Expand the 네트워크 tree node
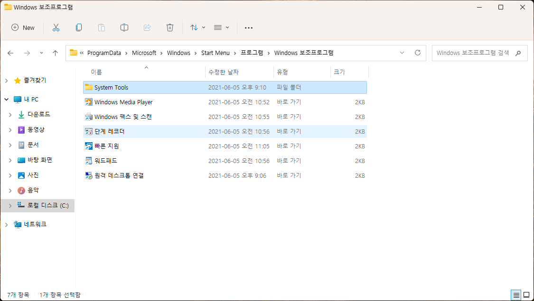The width and height of the screenshot is (534, 301). (x=7, y=225)
